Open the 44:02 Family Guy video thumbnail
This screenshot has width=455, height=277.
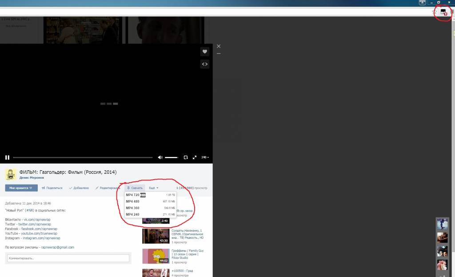click(x=156, y=256)
